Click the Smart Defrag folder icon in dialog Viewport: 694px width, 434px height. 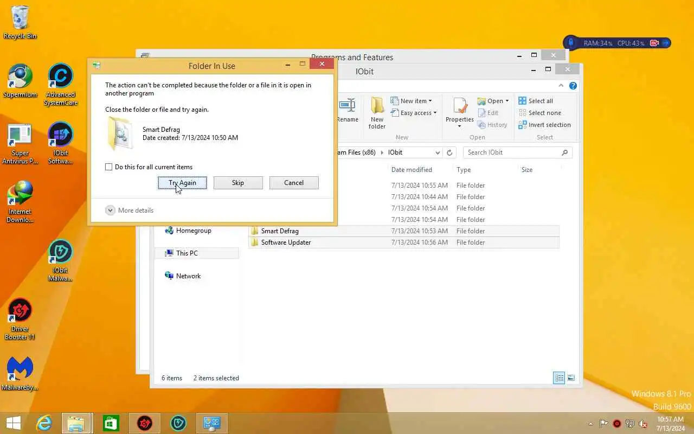(x=120, y=134)
